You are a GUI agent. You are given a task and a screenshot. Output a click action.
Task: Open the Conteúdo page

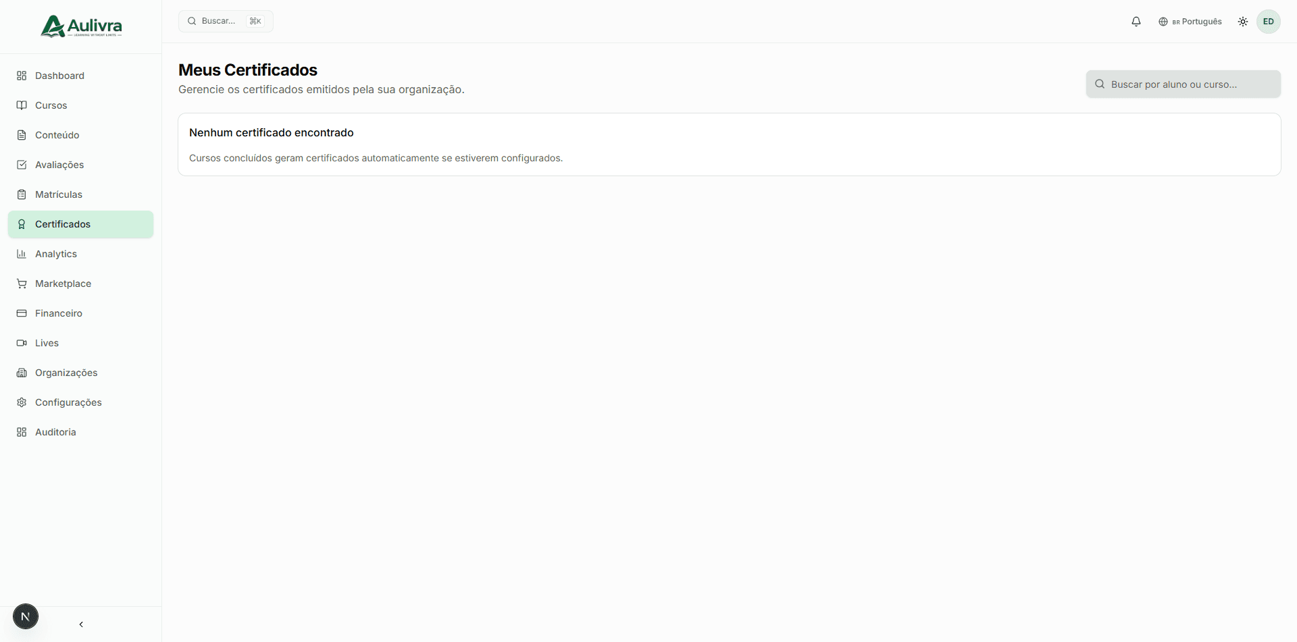pos(80,135)
